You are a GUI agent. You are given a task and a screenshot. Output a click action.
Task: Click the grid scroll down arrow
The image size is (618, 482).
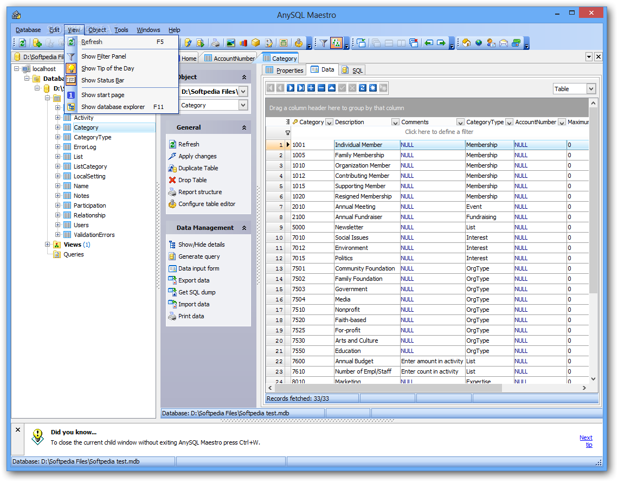[x=593, y=379]
